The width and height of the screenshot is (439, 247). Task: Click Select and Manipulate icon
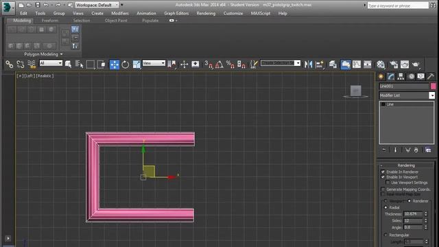point(185,64)
